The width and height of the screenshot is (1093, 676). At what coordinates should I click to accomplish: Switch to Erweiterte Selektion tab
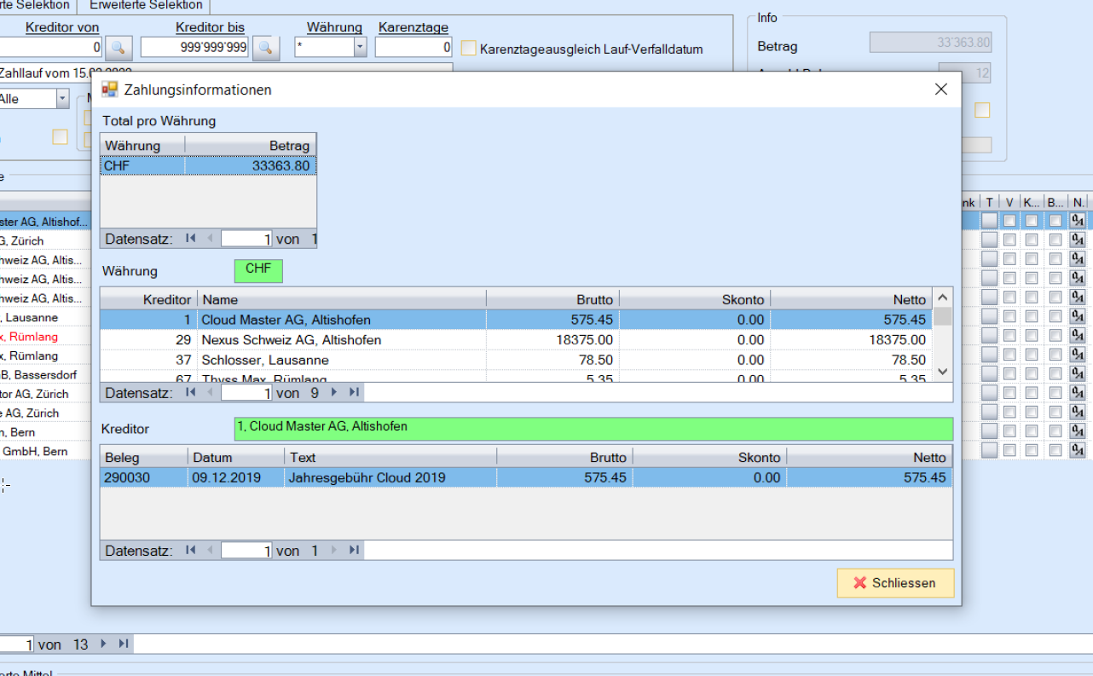point(146,5)
